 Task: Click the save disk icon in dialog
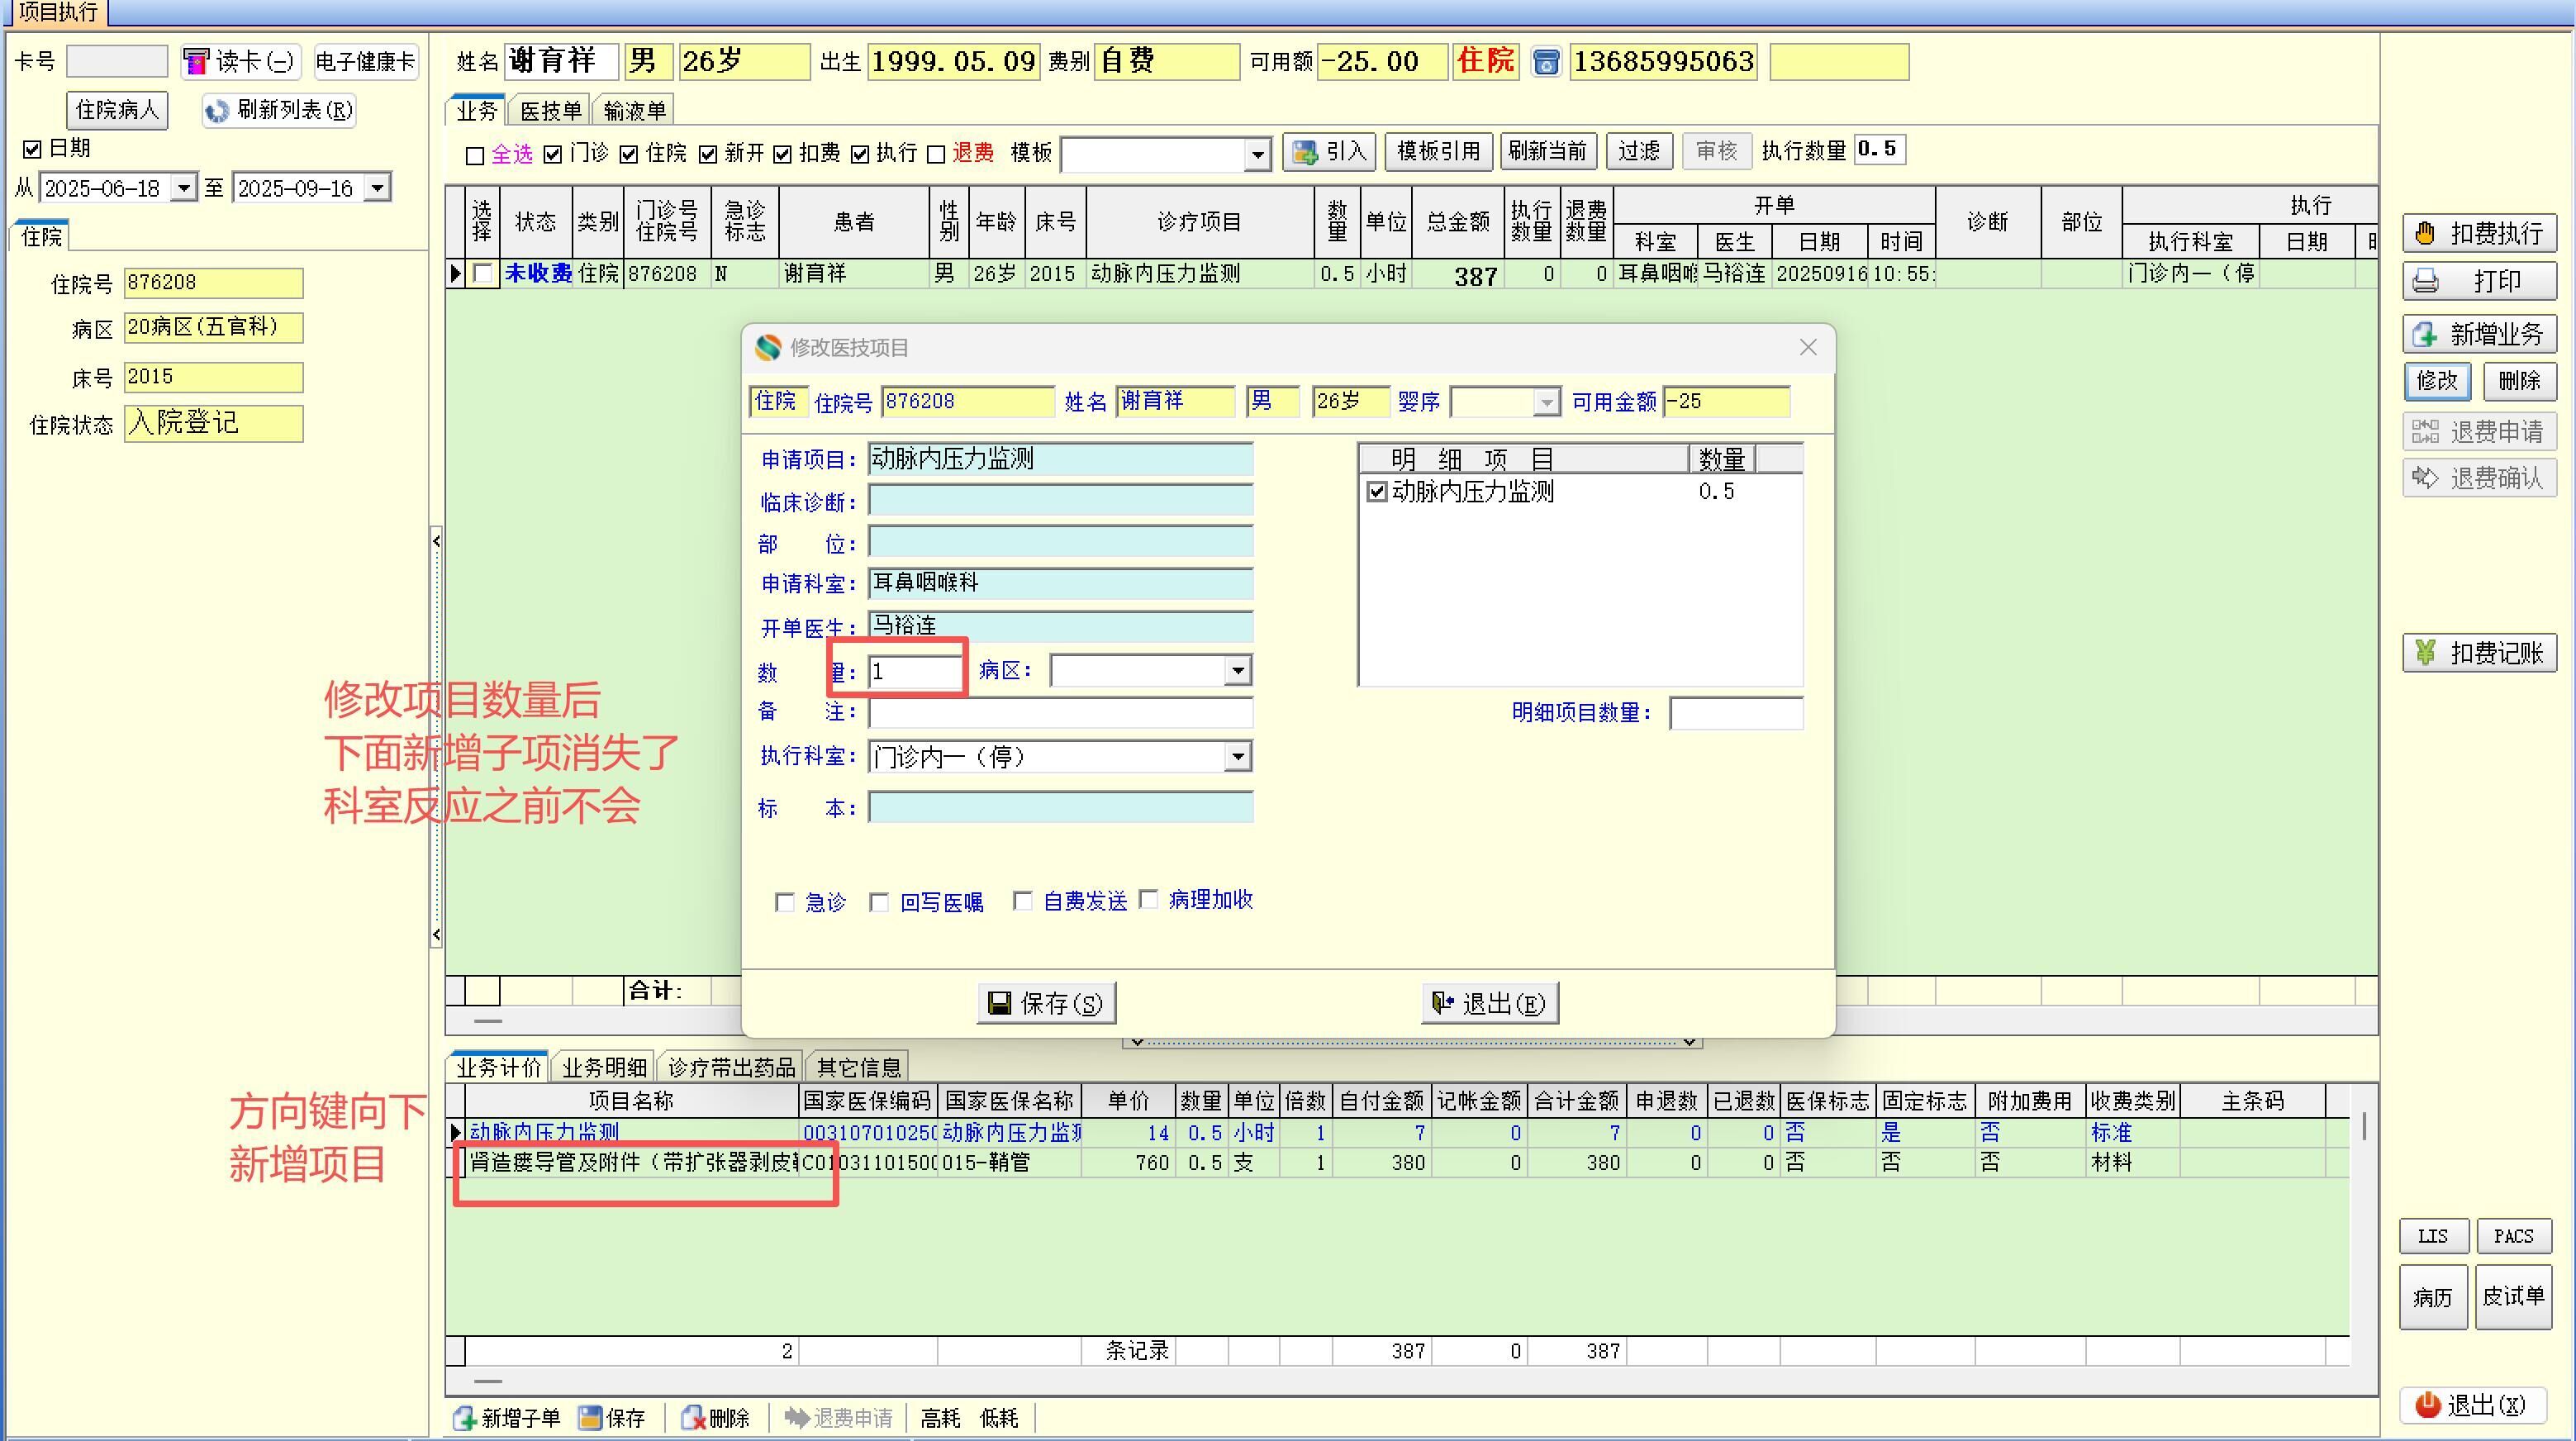(x=999, y=1003)
